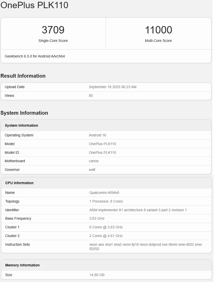Click the System Information table header
Image resolution: width=214 pixels, height=282 pixels.
[x=21, y=125]
